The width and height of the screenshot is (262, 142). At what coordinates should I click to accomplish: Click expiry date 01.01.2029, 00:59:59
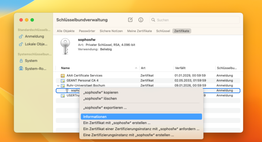tap(190, 76)
